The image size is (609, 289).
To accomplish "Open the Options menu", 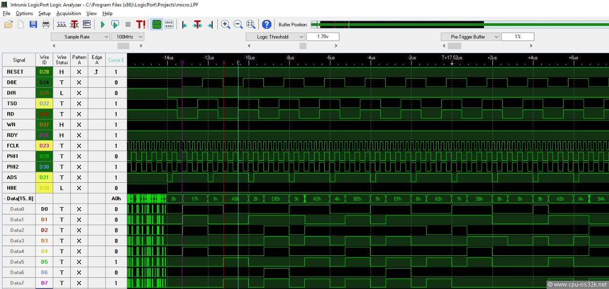I will pyautogui.click(x=24, y=13).
